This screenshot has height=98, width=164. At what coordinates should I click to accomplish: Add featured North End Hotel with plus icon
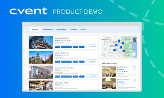coord(134,80)
